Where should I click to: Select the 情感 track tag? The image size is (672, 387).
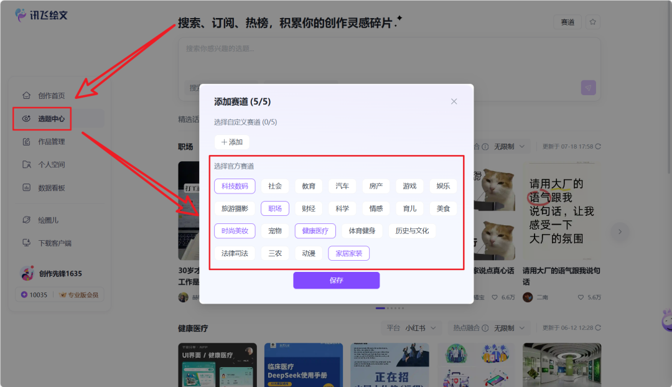coord(376,208)
